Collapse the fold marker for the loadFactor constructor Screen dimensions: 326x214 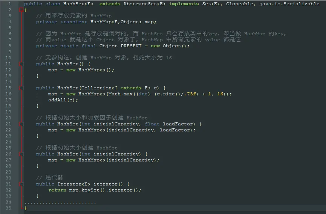coord(21,124)
